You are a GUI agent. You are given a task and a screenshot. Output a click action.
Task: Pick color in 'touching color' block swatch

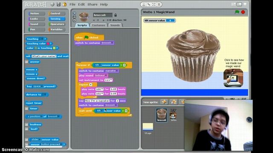(x=48, y=43)
